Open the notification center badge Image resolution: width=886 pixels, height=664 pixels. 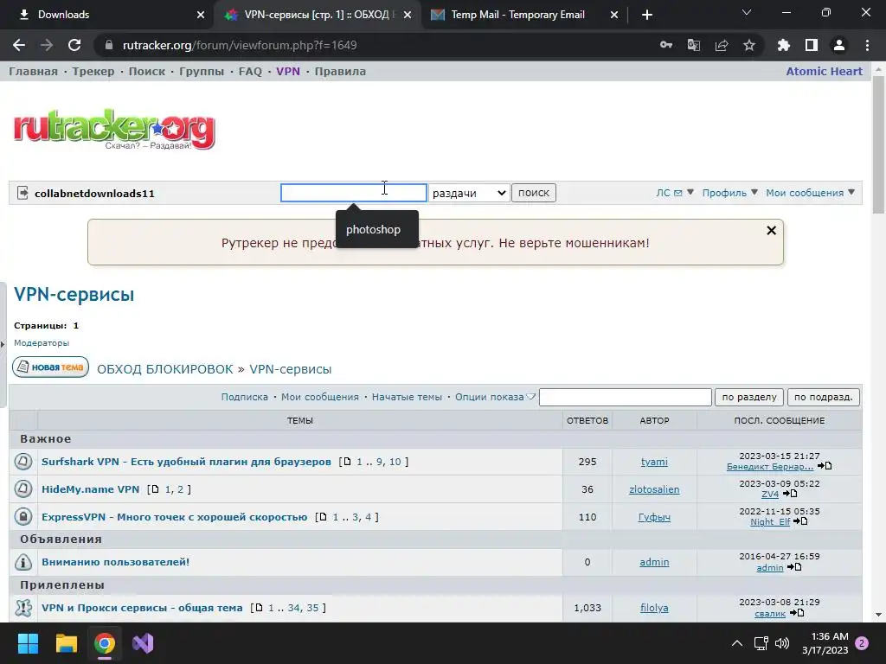862,643
